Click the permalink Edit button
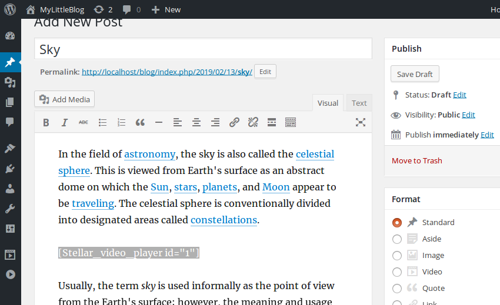 [x=265, y=72]
